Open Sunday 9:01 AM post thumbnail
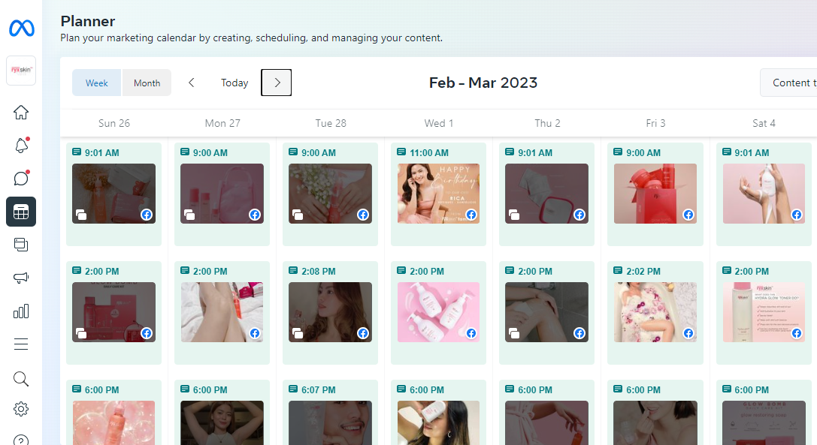 113,194
